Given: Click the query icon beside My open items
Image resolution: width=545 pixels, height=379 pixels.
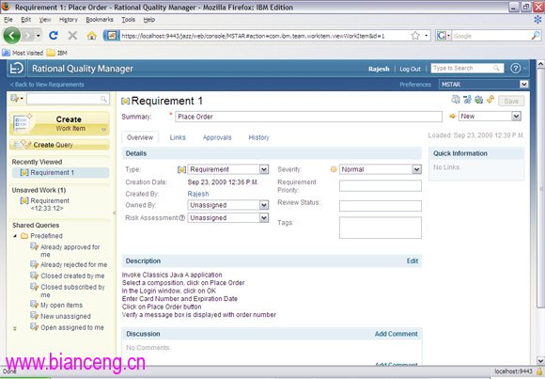Looking at the screenshot, I should [34, 305].
